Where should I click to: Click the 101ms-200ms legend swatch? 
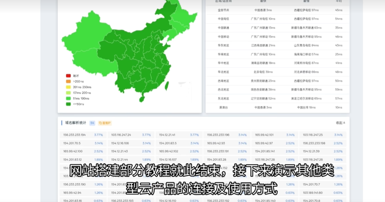[x=68, y=93]
